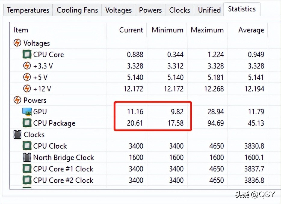Click the +12 V lightning icon
This screenshot has height=204, width=281.
[27, 89]
